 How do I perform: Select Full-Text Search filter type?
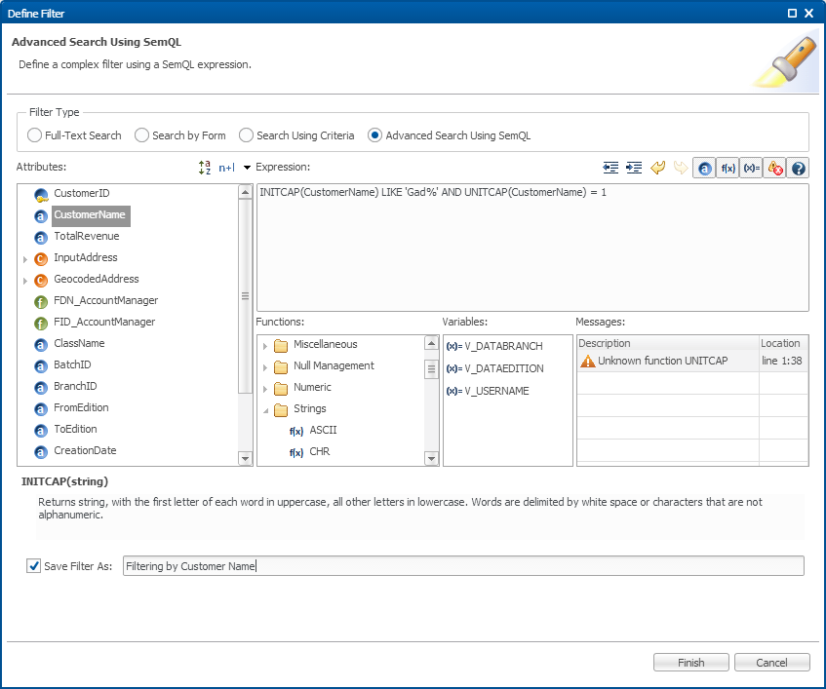point(35,135)
